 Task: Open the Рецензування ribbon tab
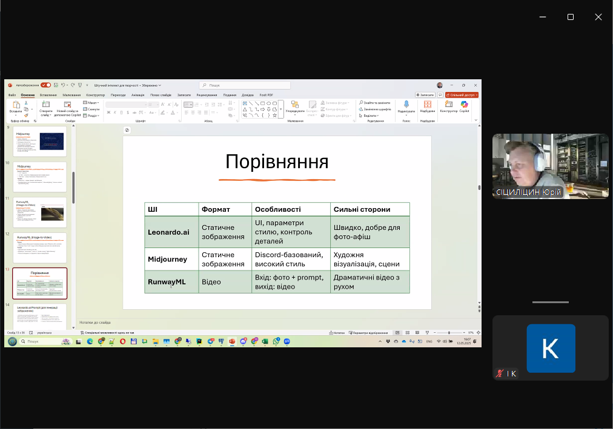tap(207, 95)
